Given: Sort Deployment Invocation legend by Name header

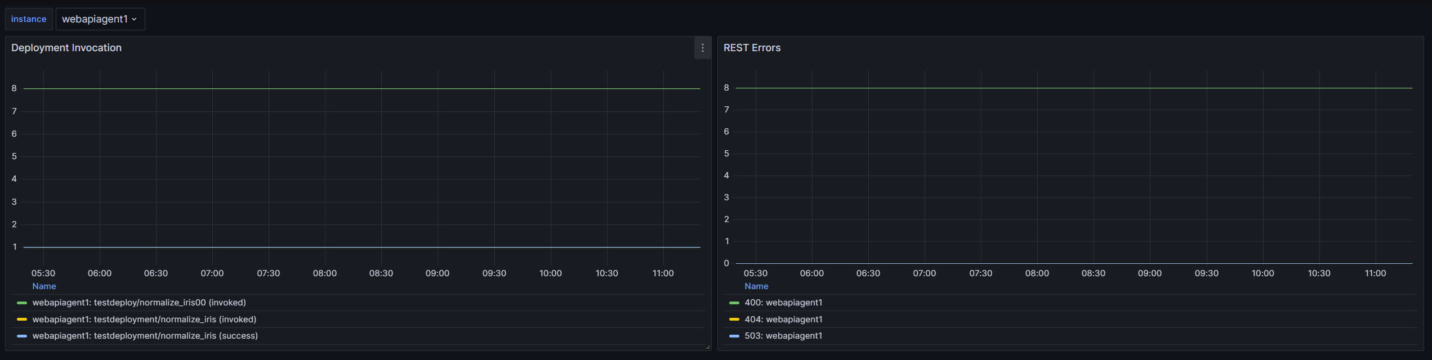Looking at the screenshot, I should [x=44, y=286].
